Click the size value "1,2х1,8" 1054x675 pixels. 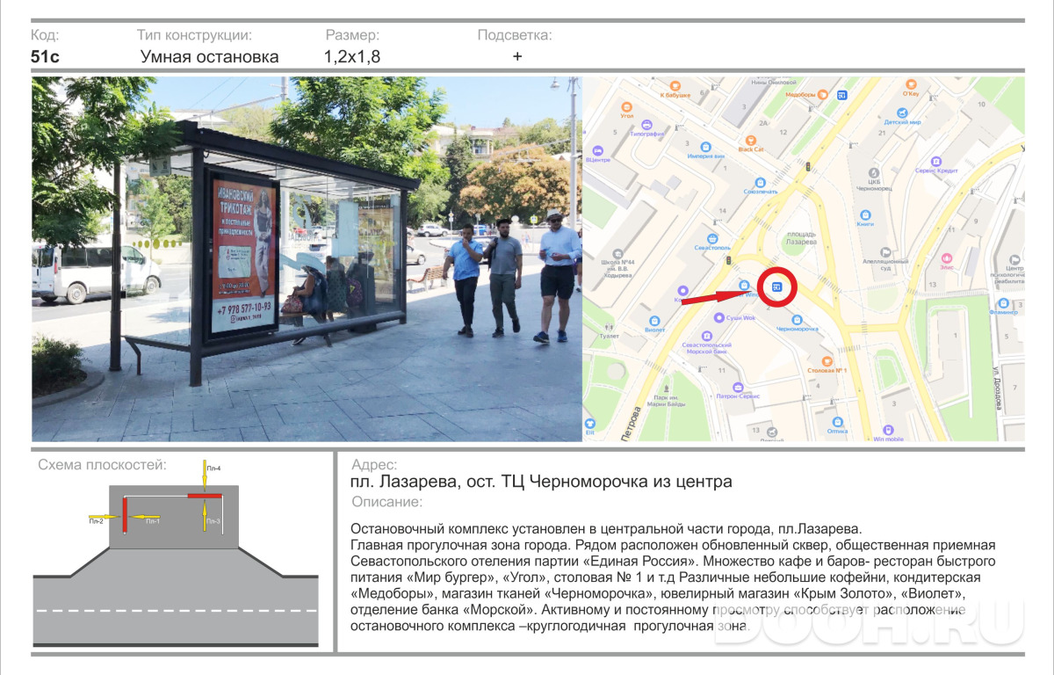click(352, 57)
